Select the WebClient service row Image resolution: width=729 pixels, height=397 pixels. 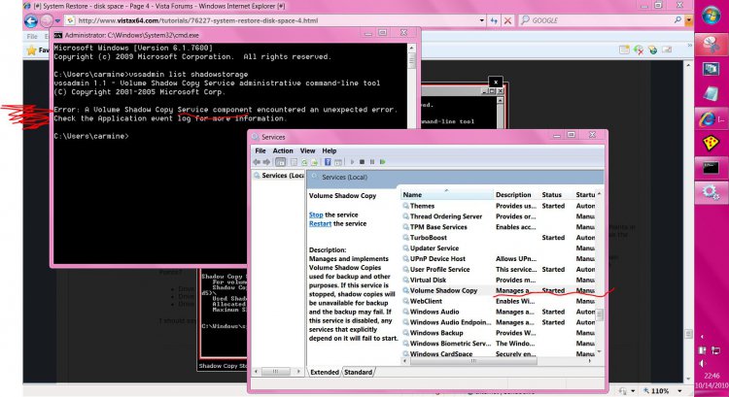(x=498, y=301)
